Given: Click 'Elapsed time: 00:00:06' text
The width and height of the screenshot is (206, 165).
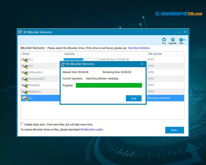Looking at the screenshot, I should click(x=76, y=72).
